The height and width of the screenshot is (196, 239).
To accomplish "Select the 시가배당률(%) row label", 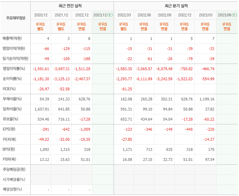I will (x=14, y=180).
